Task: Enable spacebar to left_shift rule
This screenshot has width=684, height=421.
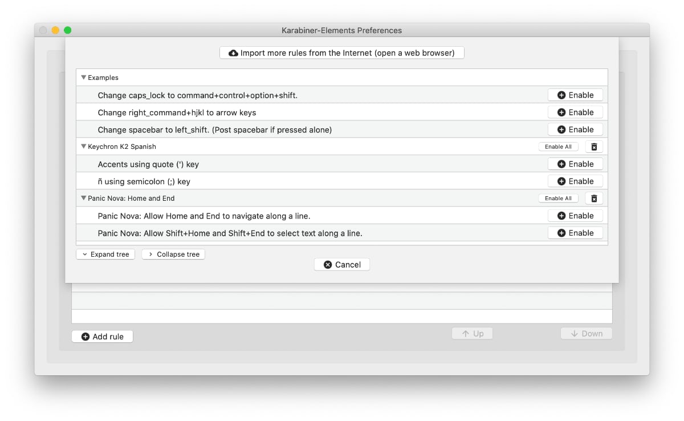Action: [575, 129]
